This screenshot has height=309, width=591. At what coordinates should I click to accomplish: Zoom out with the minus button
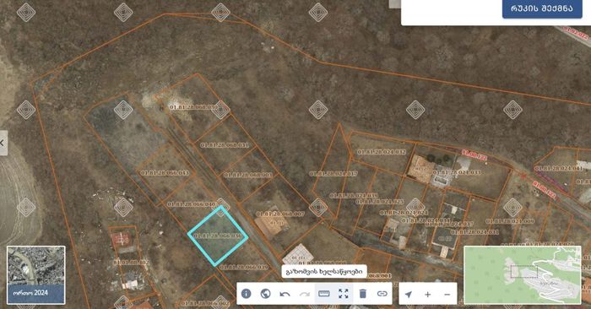click(x=447, y=295)
